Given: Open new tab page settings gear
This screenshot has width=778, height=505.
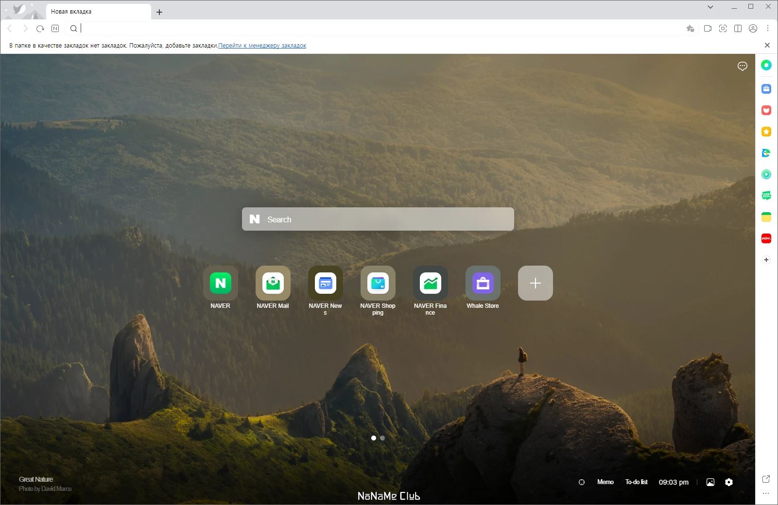Looking at the screenshot, I should [729, 482].
